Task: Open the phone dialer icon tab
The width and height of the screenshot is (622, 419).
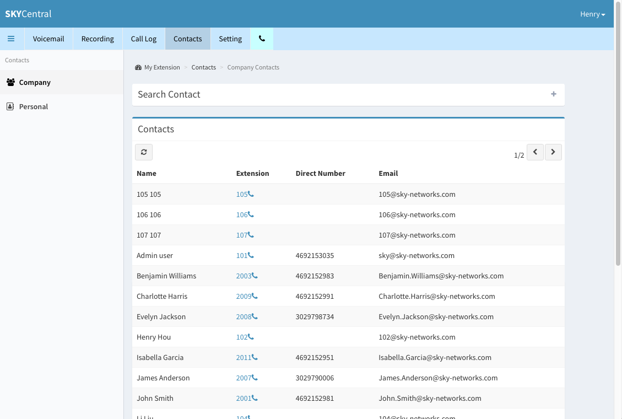Action: pyautogui.click(x=262, y=39)
